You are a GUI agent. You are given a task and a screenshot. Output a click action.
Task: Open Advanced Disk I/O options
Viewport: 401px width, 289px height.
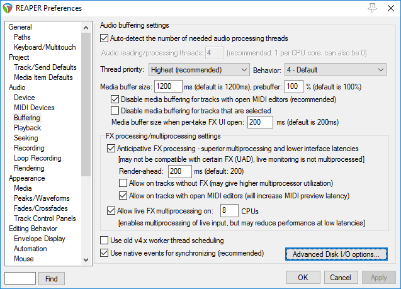[336, 254]
